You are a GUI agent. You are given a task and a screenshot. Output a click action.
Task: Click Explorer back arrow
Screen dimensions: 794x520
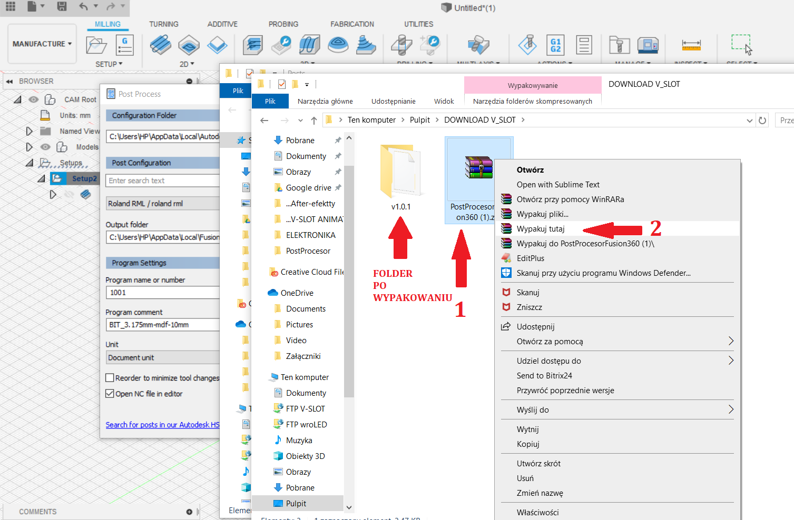(264, 120)
